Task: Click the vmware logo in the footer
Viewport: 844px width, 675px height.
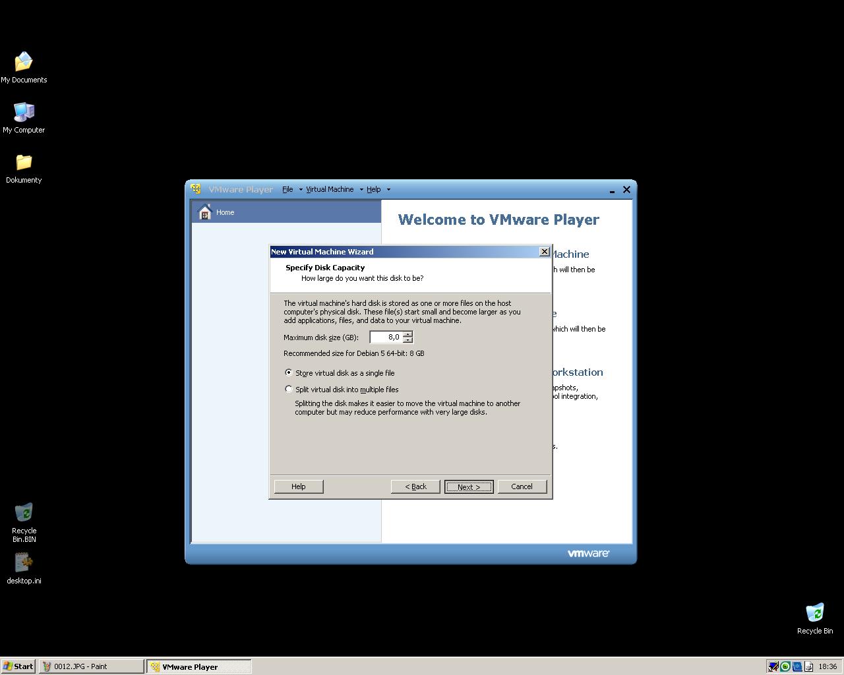Action: point(588,553)
